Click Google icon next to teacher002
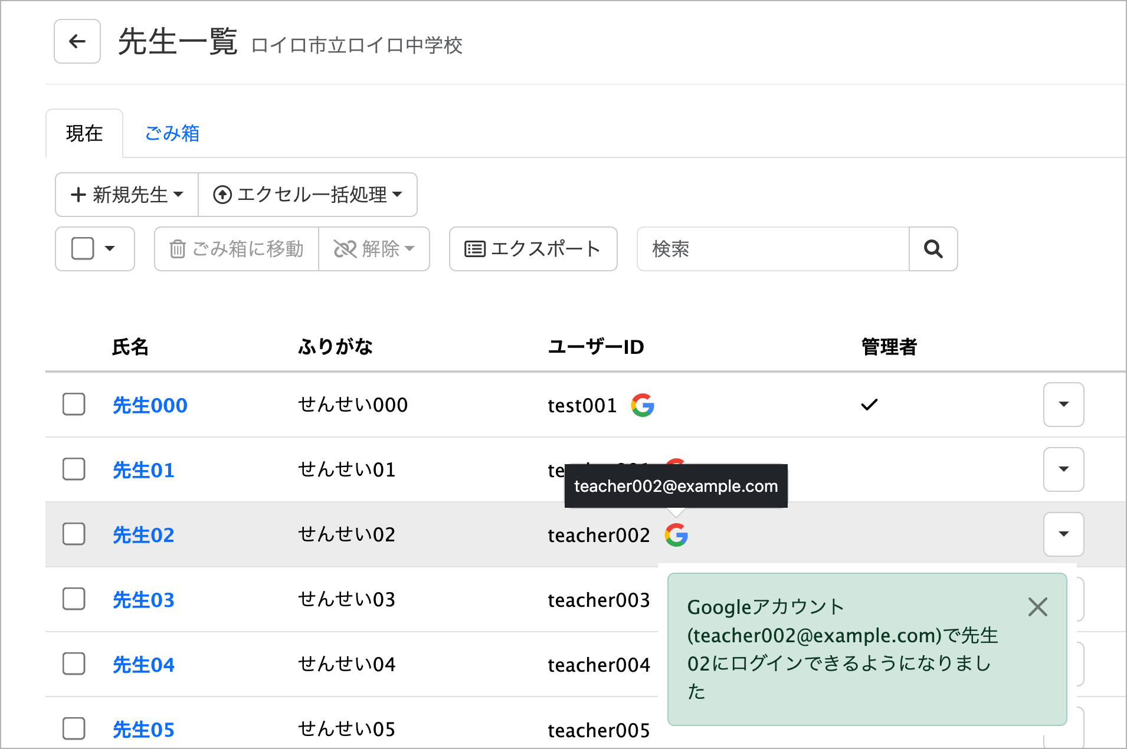Screen dimensions: 1127x749 676,535
